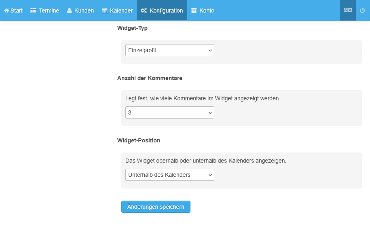Click the person icon beside Kunden
370x233 pixels.
coord(69,11)
